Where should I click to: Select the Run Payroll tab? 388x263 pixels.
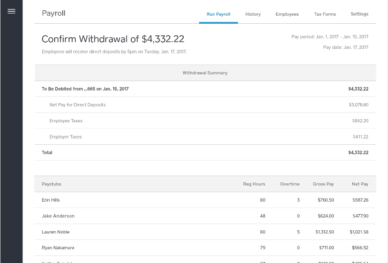click(218, 14)
